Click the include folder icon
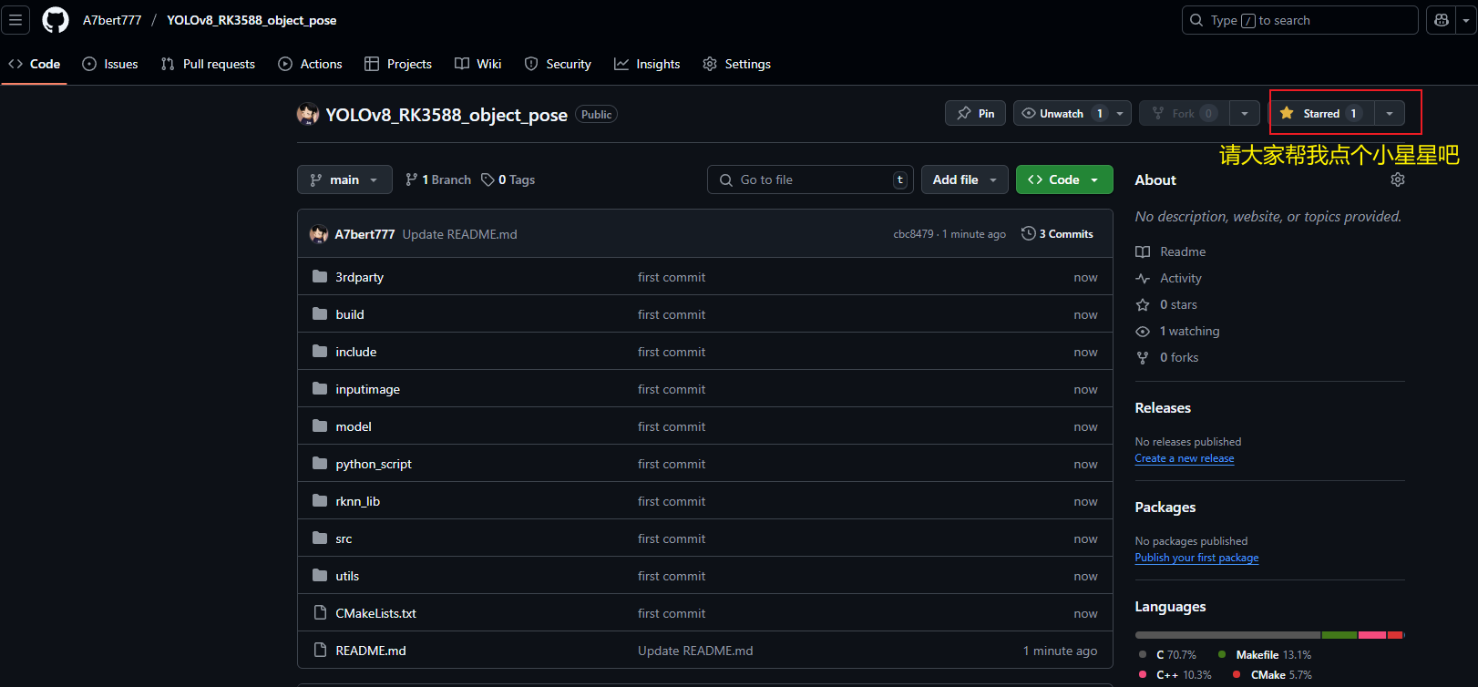The height and width of the screenshot is (687, 1478). tap(320, 351)
